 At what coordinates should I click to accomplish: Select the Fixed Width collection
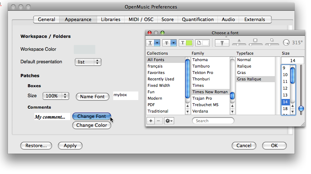point(166,85)
